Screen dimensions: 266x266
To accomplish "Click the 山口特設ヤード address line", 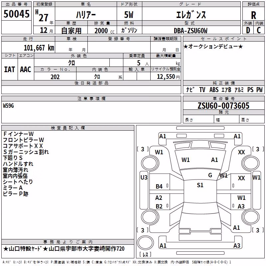I will [64, 249].
